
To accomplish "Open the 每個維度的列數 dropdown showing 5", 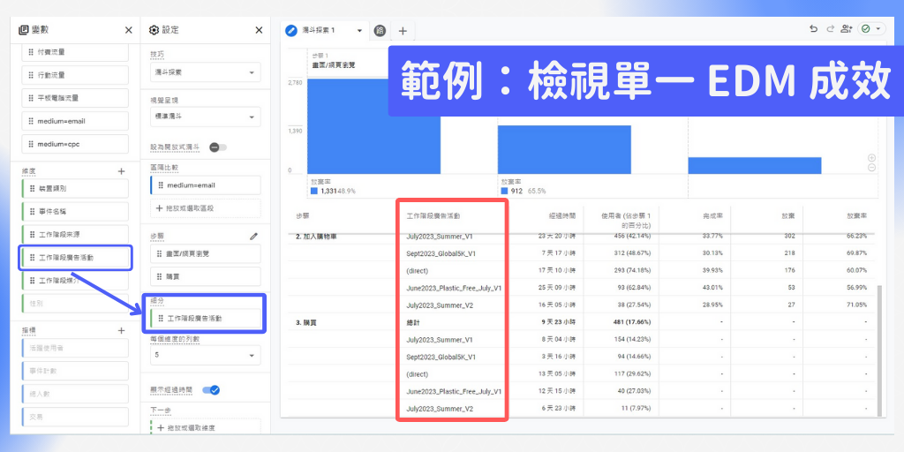I will [x=205, y=356].
